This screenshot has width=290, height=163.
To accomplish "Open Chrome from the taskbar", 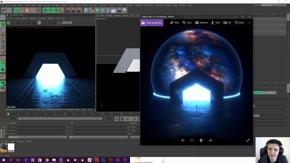I will coord(47,160).
